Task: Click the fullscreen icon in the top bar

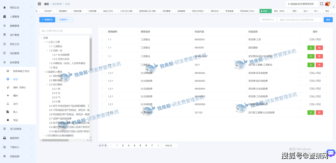Action: [x=322, y=4]
